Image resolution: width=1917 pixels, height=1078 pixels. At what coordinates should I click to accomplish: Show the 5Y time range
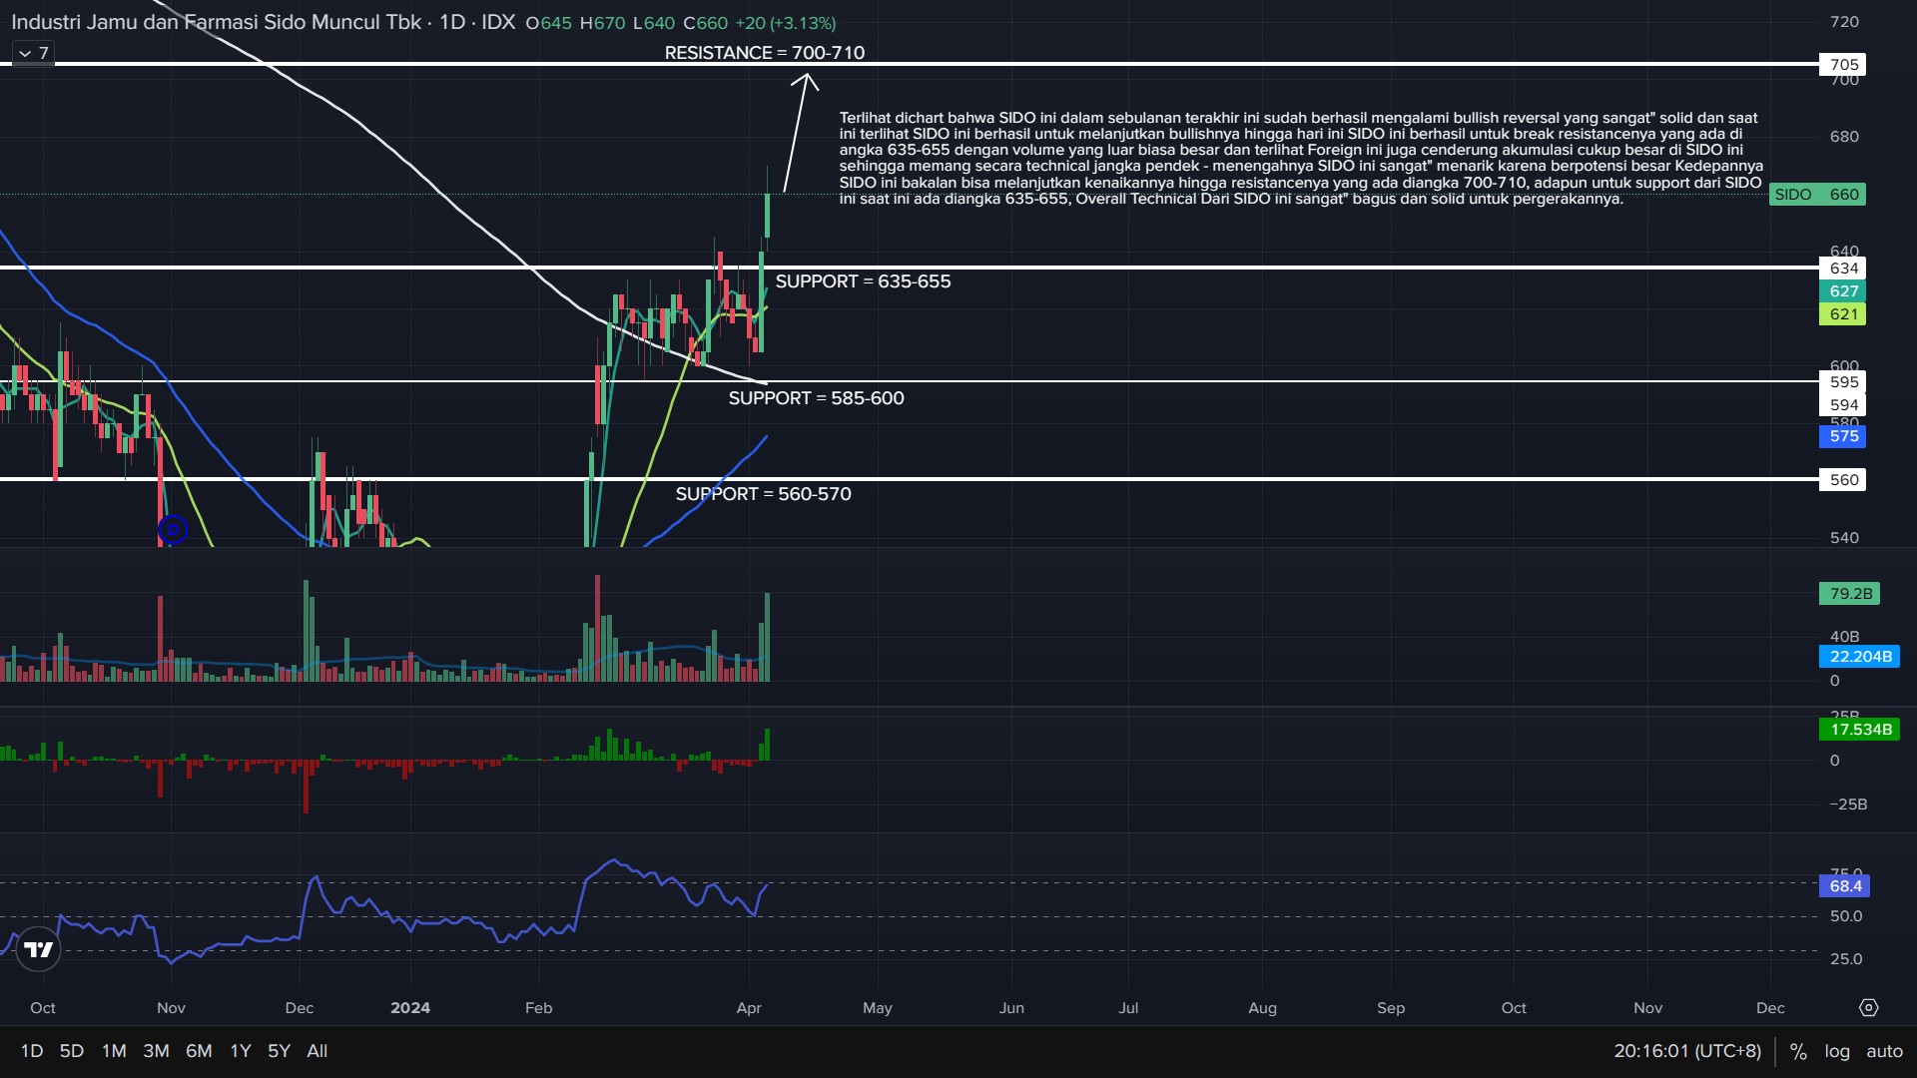pyautogui.click(x=279, y=1051)
